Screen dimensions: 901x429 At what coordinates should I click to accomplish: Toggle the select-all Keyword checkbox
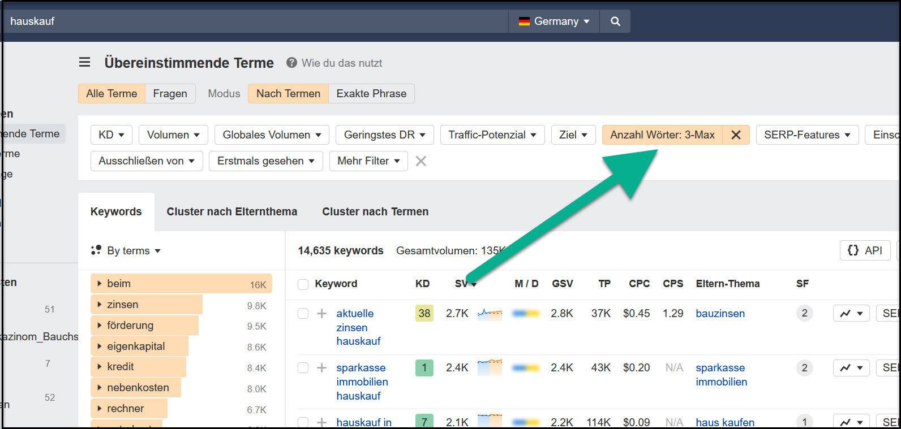[x=303, y=284]
